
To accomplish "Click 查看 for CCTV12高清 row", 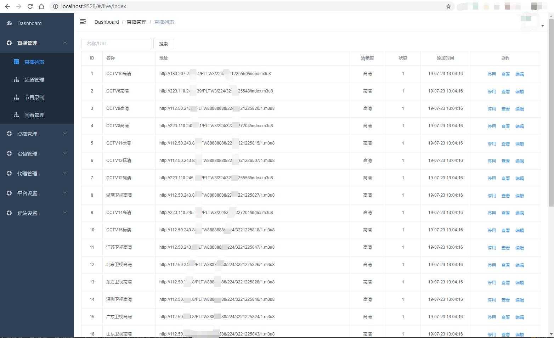I will 505,178.
